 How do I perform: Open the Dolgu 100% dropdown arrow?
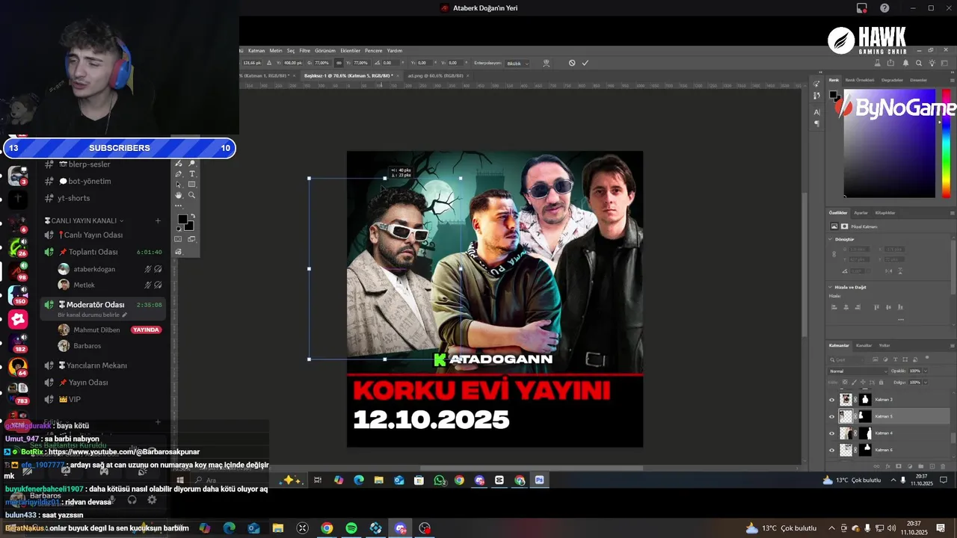926,383
